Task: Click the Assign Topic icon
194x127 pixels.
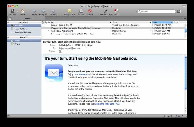Action: coord(69,11)
